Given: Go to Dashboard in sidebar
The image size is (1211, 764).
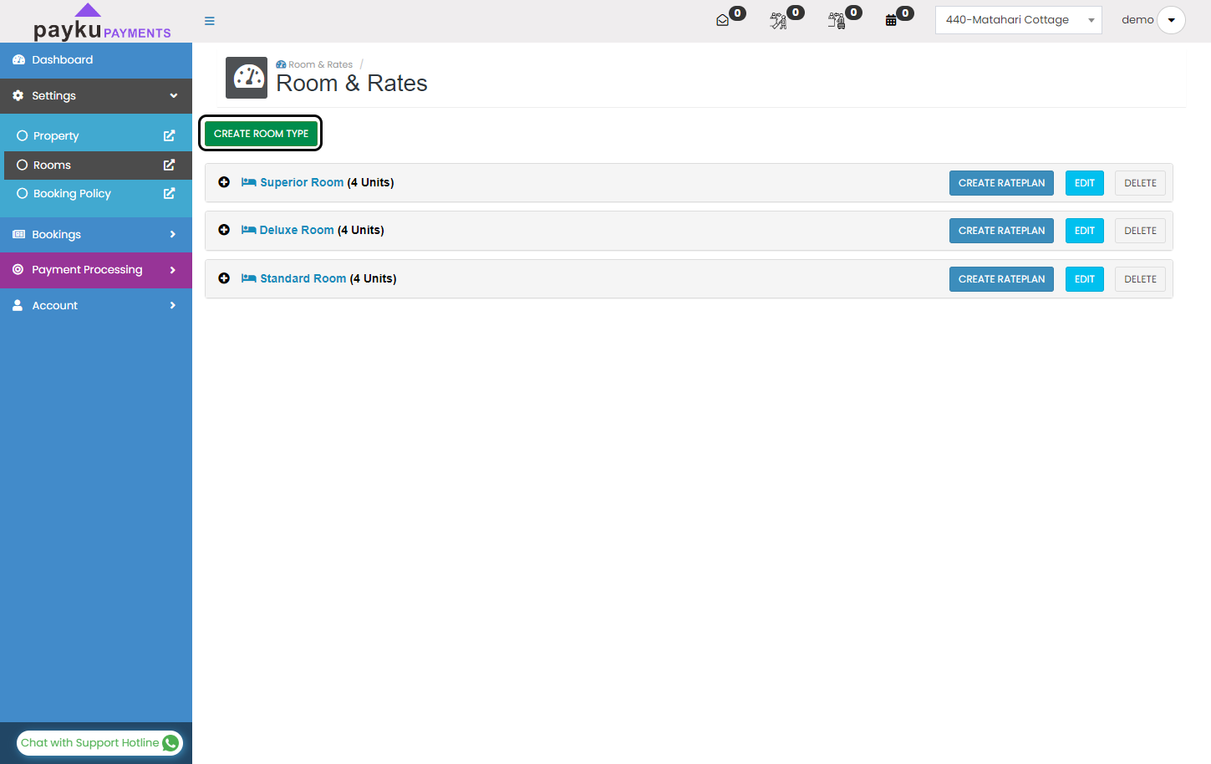Looking at the screenshot, I should (96, 60).
